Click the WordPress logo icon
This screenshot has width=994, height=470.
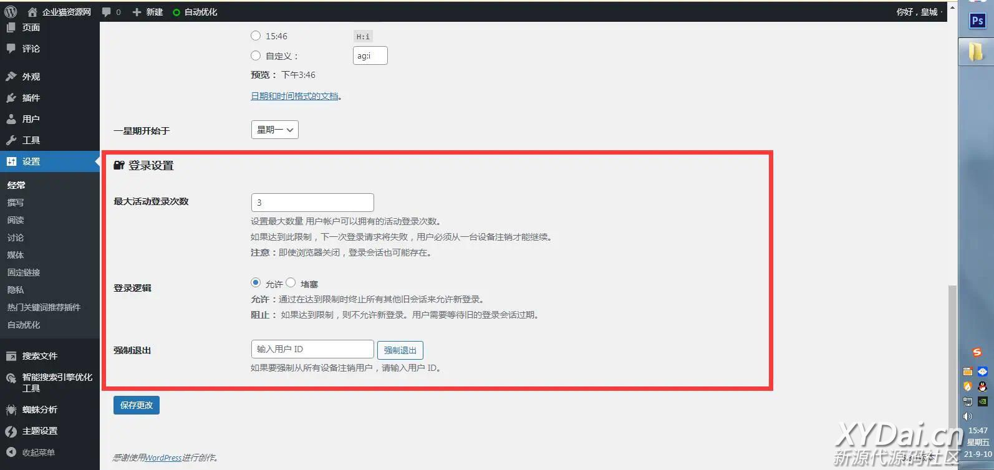click(11, 12)
